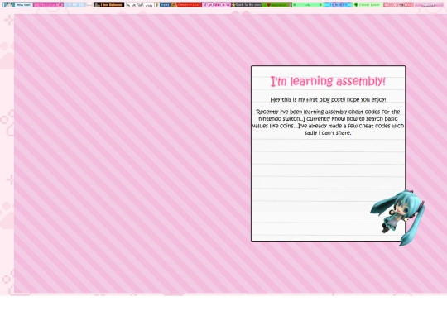Click the teal "miku fan!" badge
The width and height of the screenshot is (447, 335).
point(17,5)
